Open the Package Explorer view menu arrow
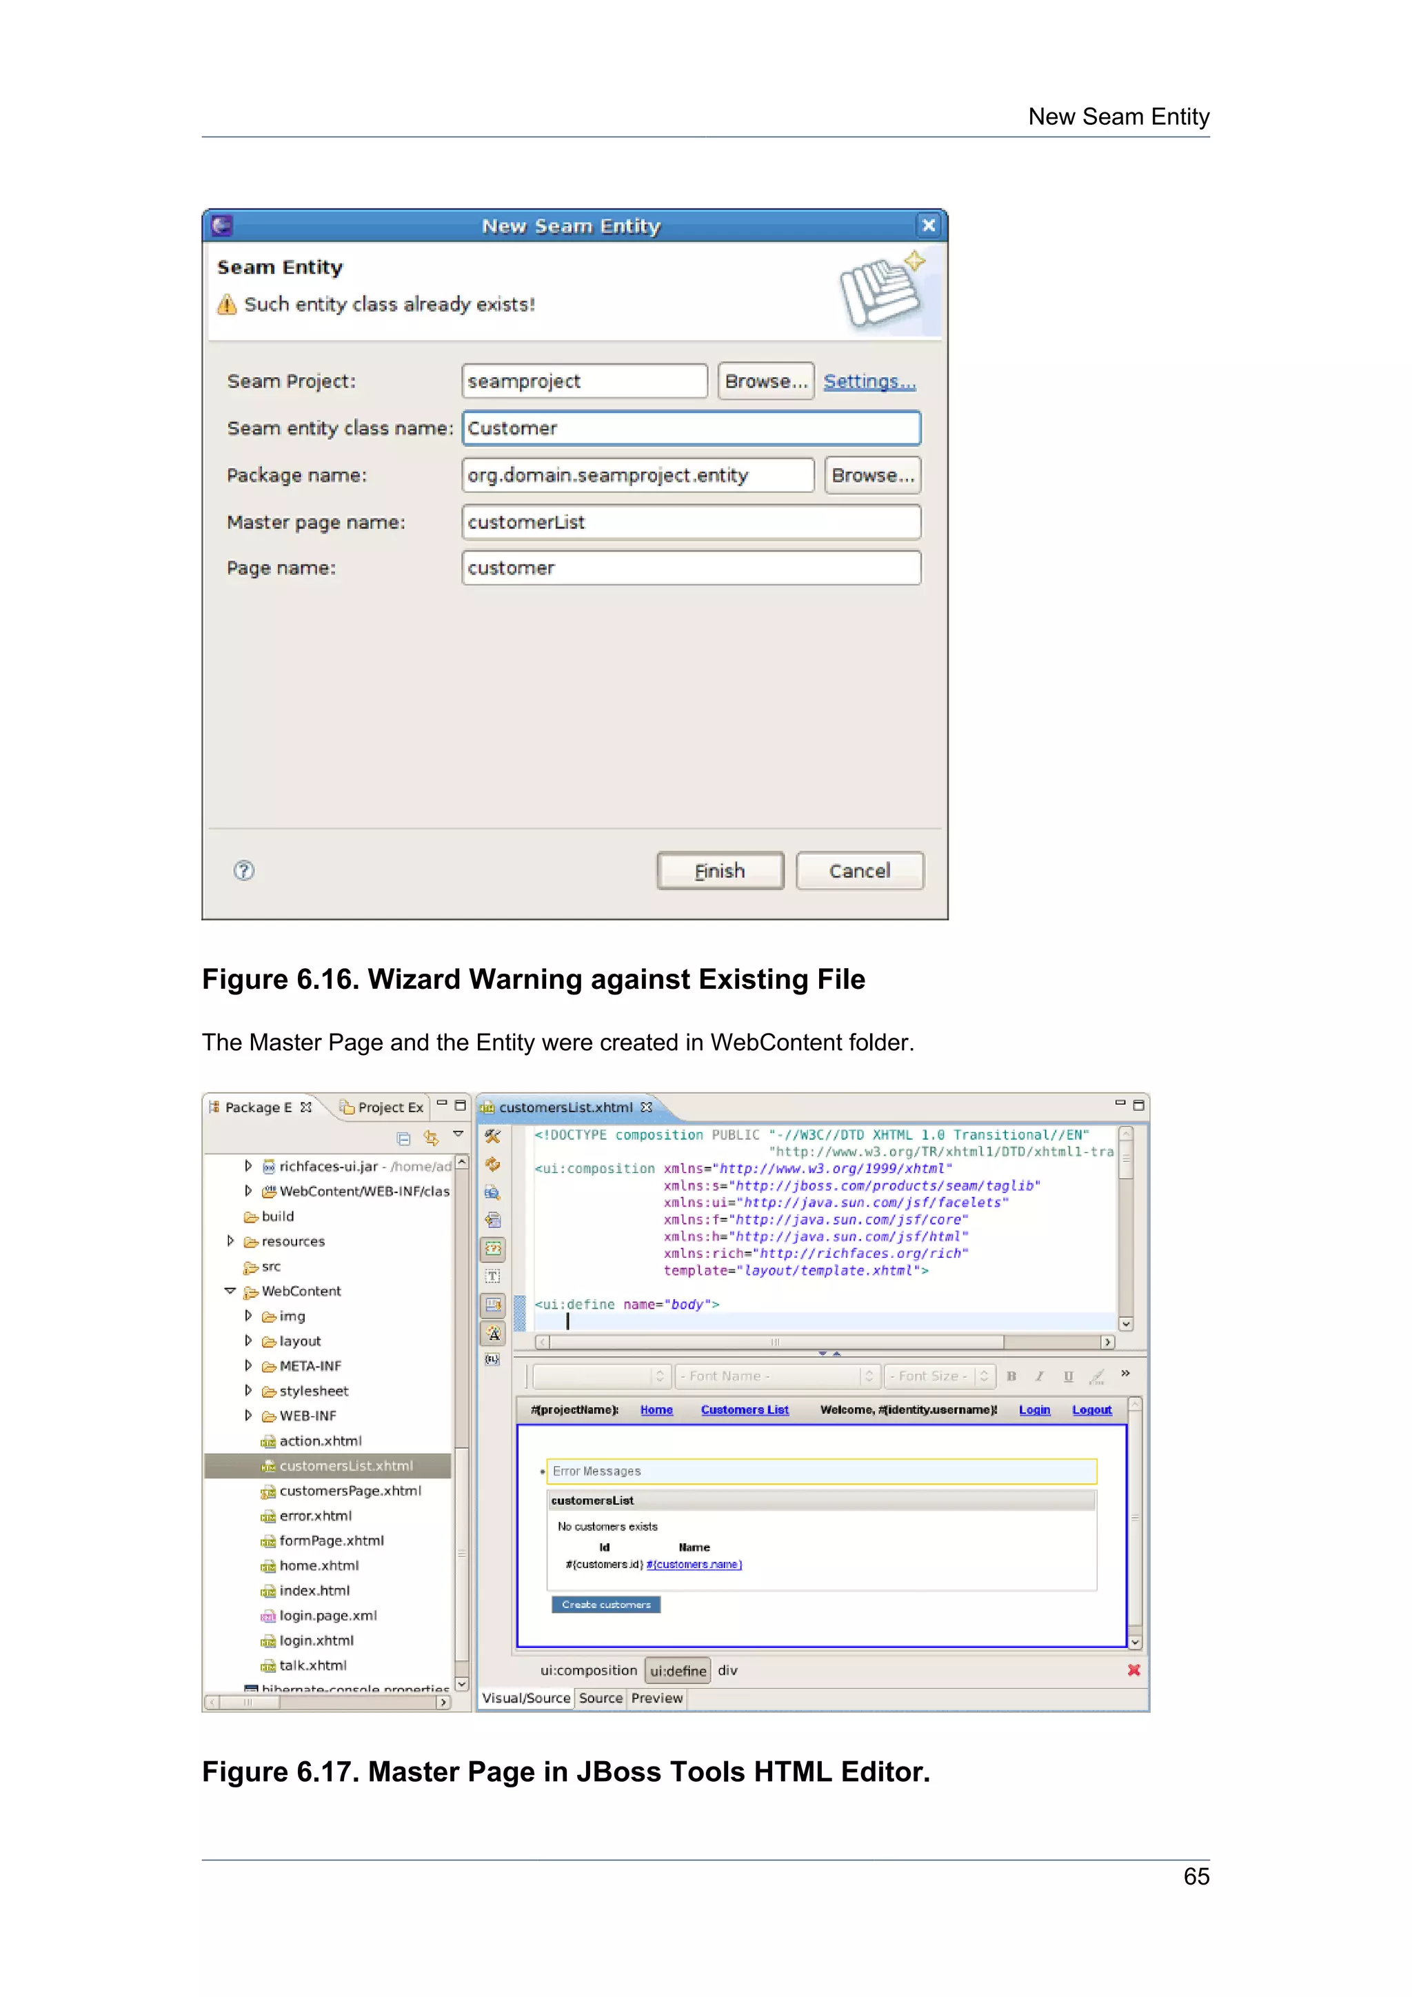Image resolution: width=1412 pixels, height=1997 pixels. click(x=458, y=1135)
